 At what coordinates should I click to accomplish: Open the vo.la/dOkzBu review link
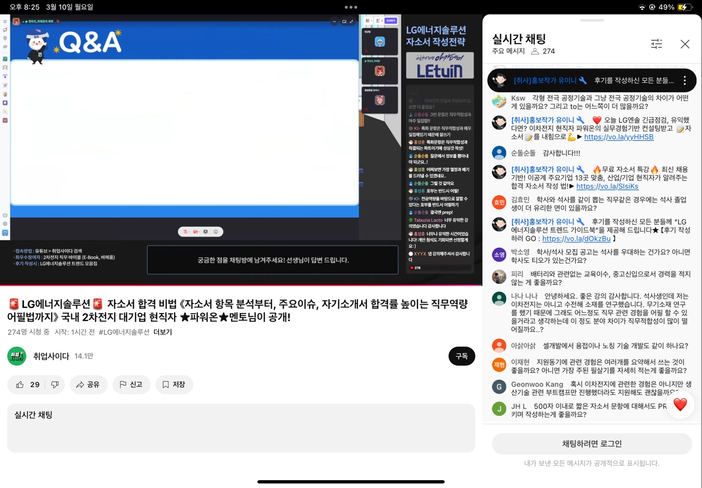pyautogui.click(x=576, y=238)
